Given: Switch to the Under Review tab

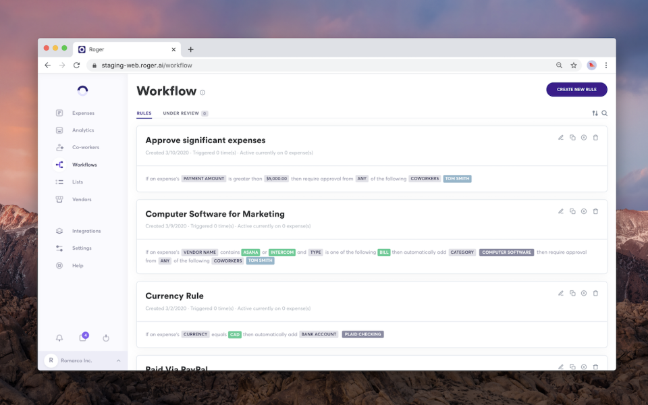Looking at the screenshot, I should [x=185, y=113].
